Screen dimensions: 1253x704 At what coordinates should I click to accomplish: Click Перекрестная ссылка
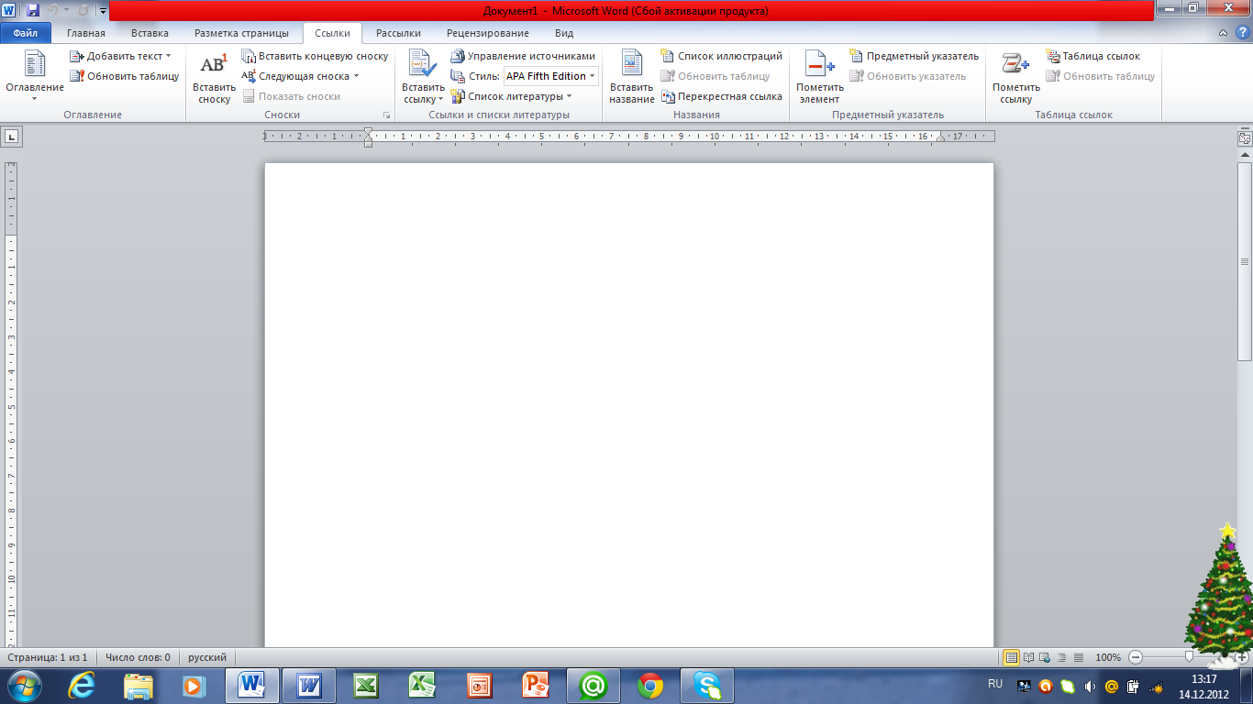tap(722, 96)
